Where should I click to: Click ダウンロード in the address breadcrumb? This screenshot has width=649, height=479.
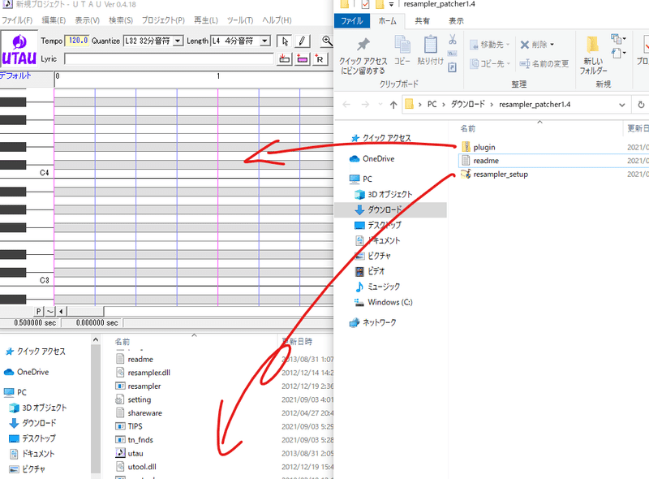468,105
